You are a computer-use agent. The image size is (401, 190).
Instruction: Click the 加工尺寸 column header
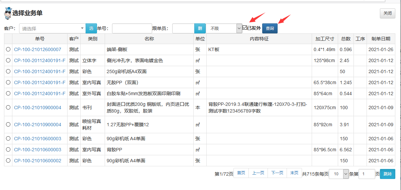[x=325, y=39]
